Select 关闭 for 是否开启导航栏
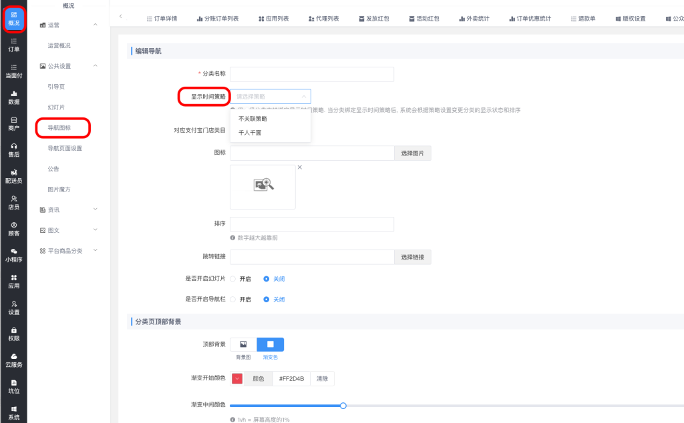 [267, 300]
